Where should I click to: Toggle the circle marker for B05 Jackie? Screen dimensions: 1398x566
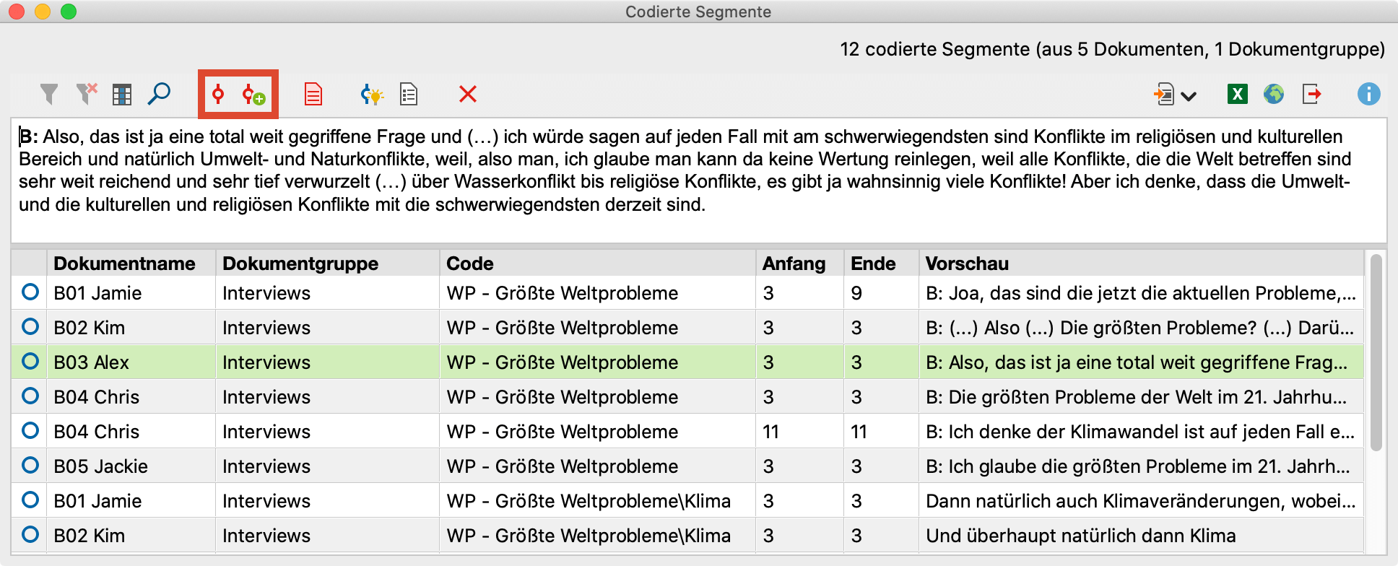coord(30,466)
